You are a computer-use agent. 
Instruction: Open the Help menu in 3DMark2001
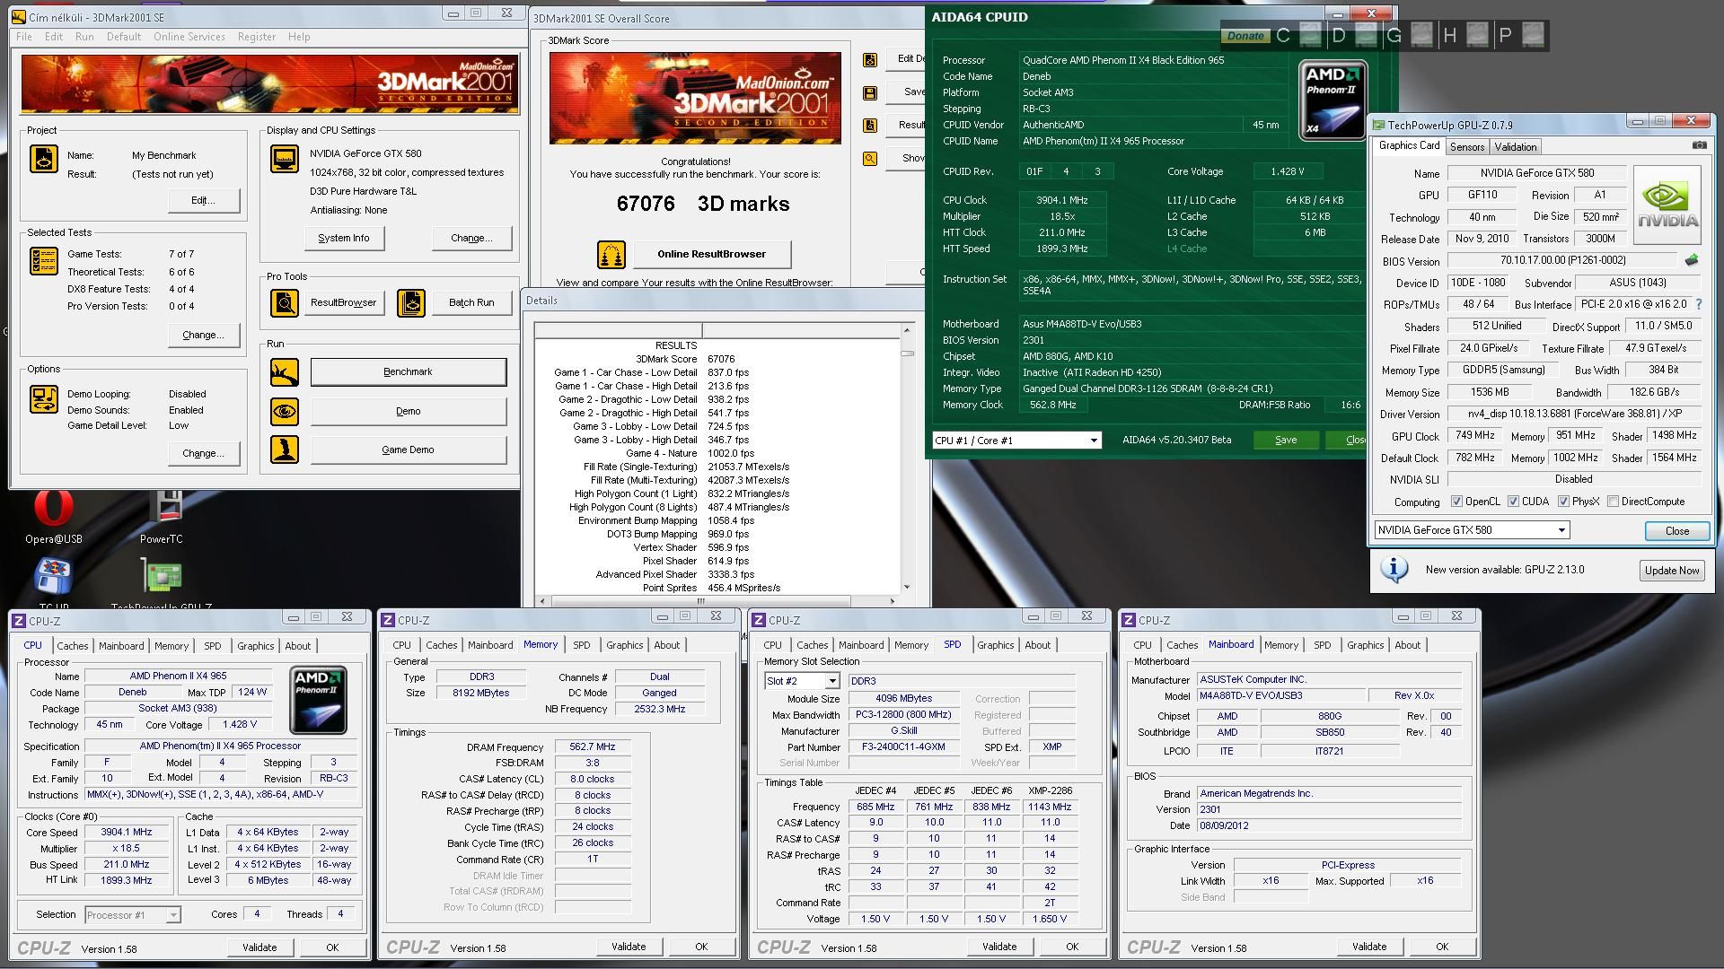[299, 37]
